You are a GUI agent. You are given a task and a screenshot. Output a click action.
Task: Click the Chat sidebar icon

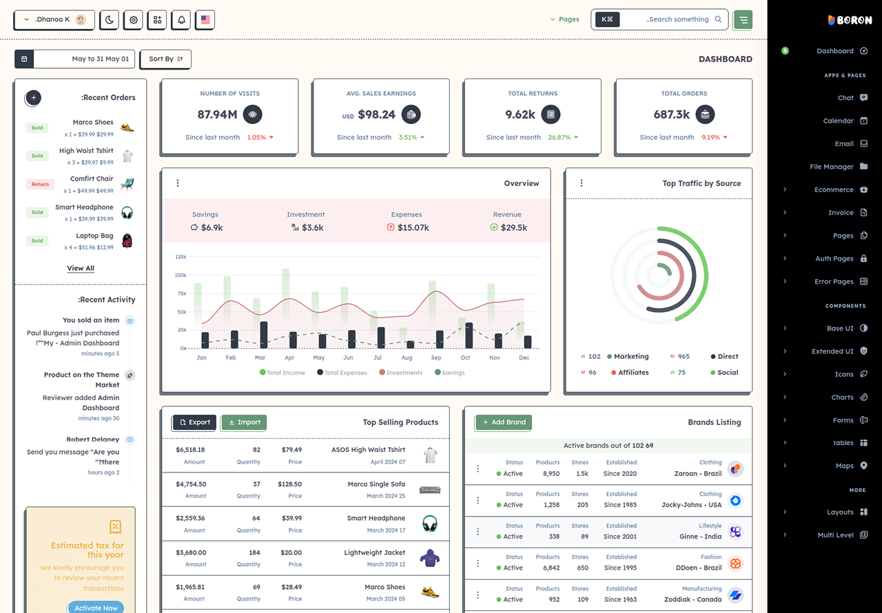(x=863, y=98)
